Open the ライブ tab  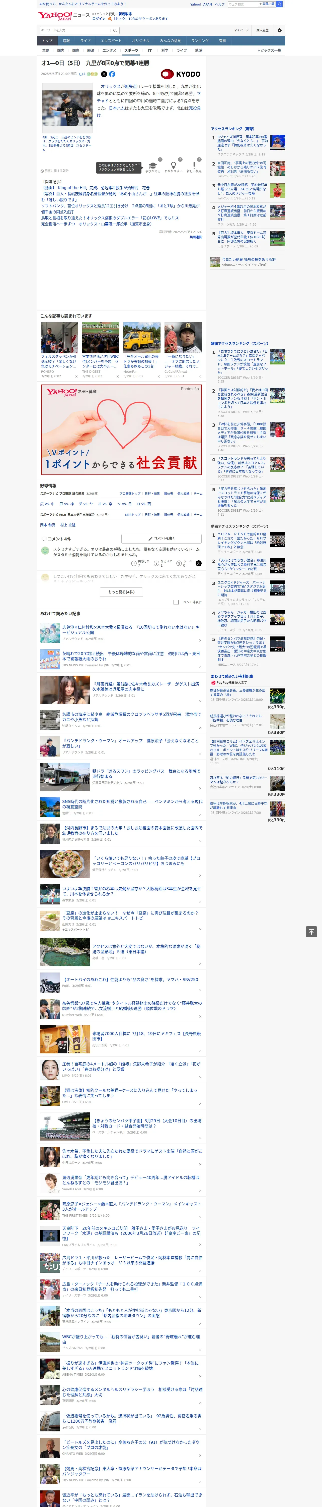click(85, 41)
